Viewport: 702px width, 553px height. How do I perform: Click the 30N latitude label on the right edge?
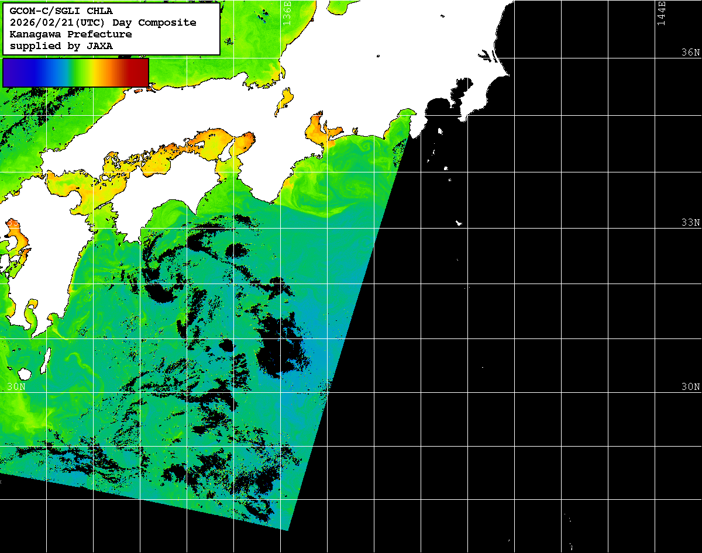pyautogui.click(x=690, y=387)
